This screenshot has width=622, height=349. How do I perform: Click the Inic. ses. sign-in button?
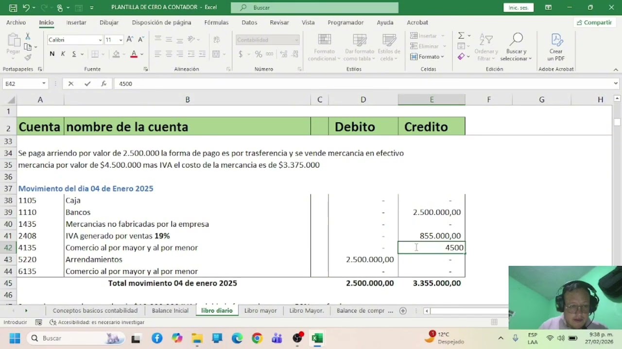click(x=518, y=8)
